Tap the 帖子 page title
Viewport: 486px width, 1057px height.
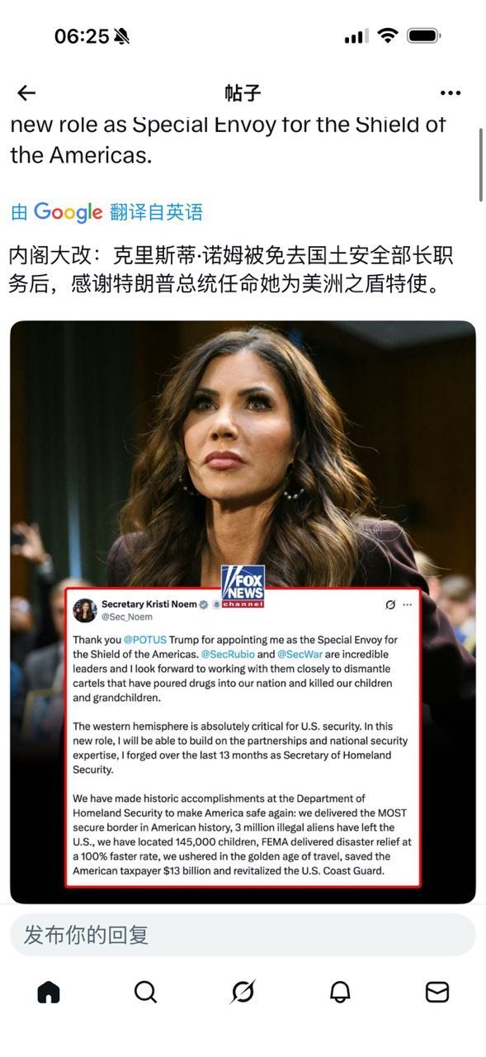243,92
